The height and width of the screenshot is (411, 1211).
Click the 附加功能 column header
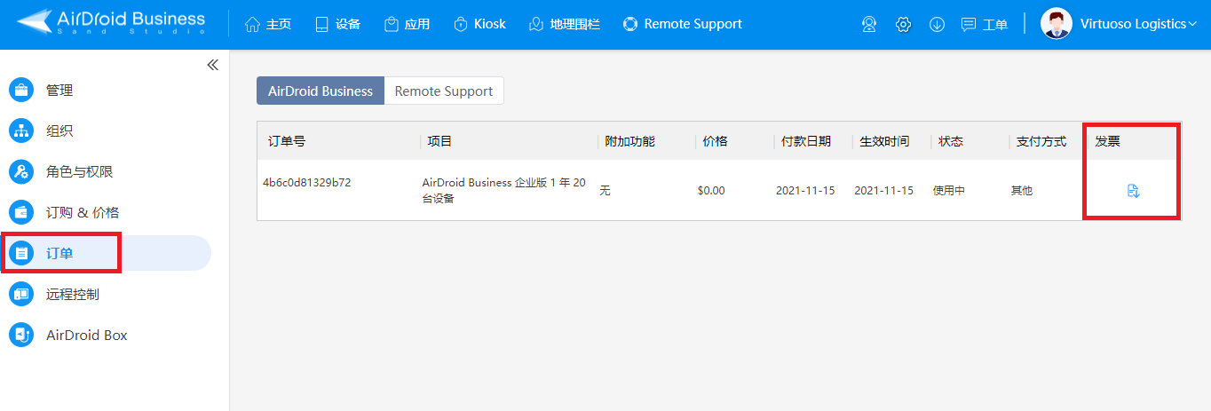pyautogui.click(x=629, y=141)
